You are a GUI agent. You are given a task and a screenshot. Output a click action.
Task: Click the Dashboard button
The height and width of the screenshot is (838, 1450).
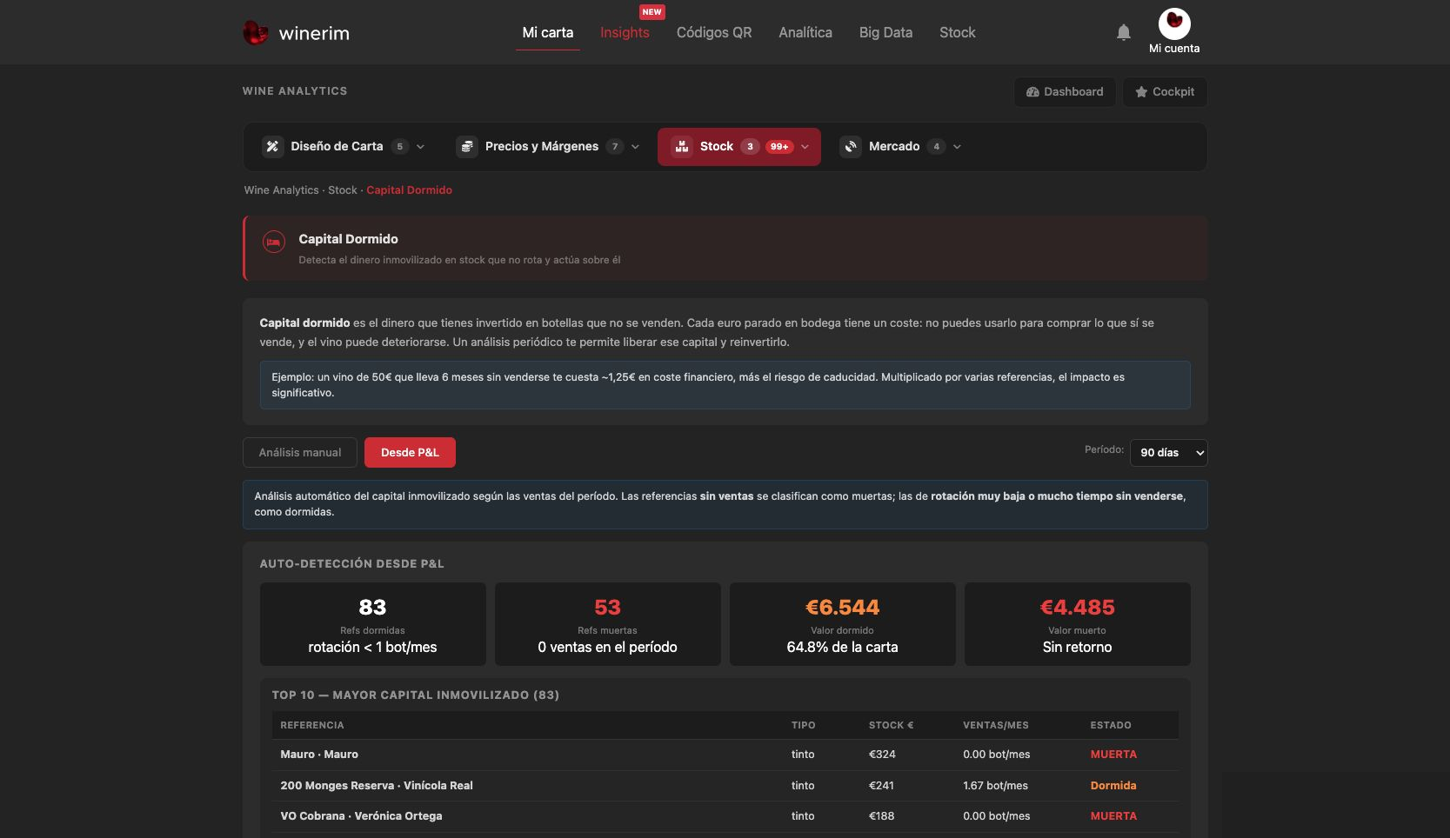1065,92
